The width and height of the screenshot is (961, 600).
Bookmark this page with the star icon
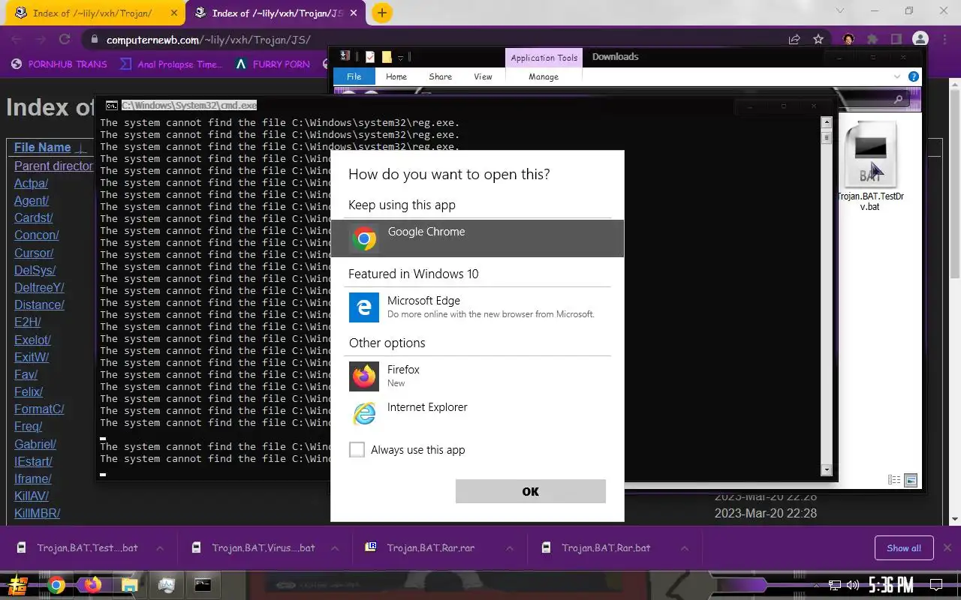point(818,40)
